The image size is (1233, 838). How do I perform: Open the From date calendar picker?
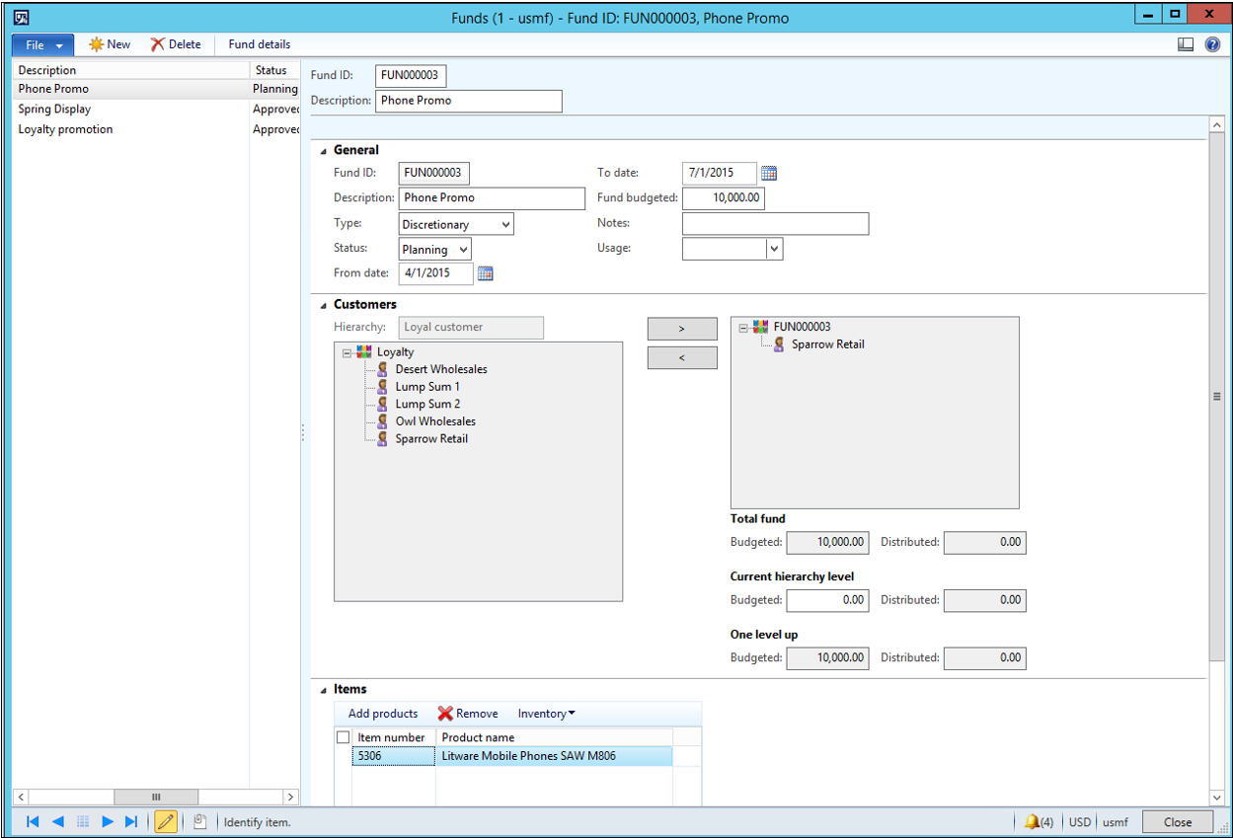(x=485, y=273)
